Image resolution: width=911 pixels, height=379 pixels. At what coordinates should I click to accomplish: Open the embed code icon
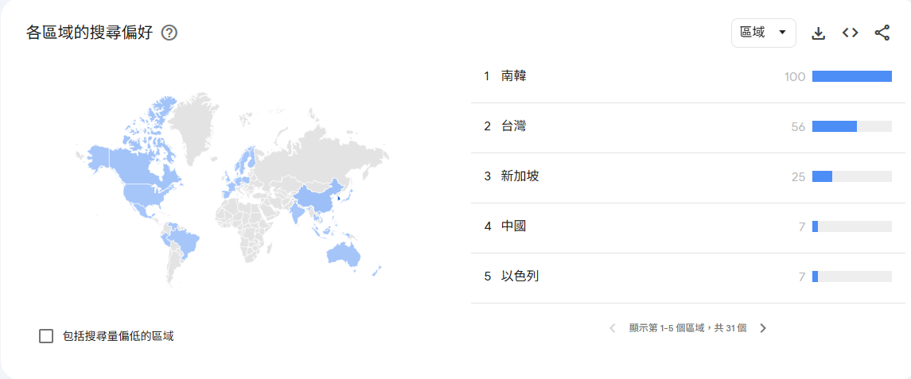(850, 33)
